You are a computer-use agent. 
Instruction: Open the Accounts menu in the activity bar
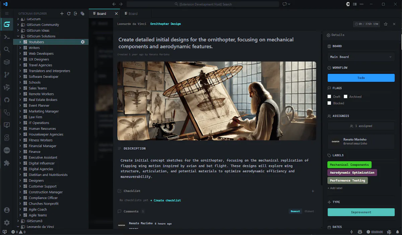point(7,210)
